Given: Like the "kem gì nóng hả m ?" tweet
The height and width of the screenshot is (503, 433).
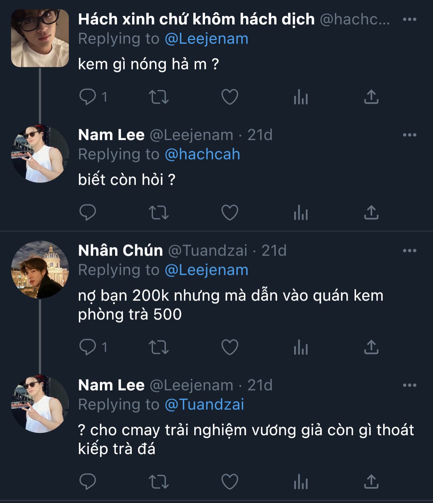Looking at the screenshot, I should click(x=229, y=97).
